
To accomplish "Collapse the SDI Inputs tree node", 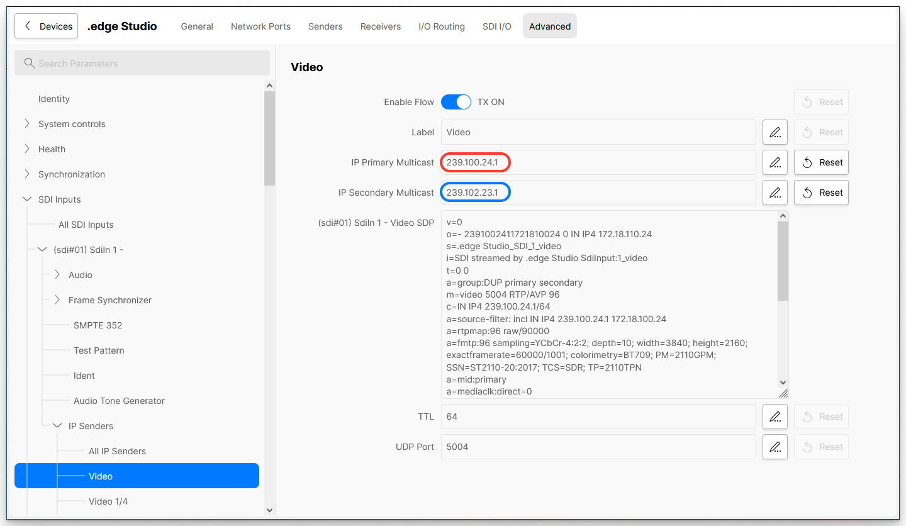I will [x=27, y=199].
